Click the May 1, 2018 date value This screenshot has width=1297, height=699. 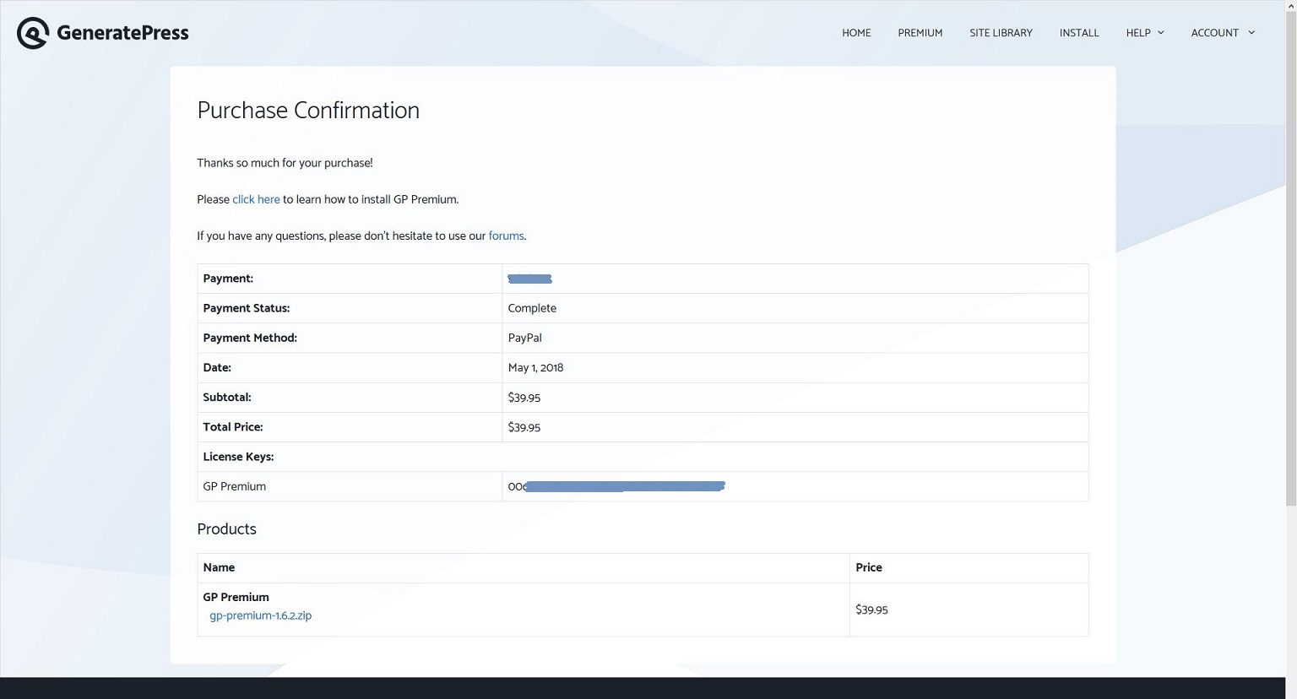coord(535,368)
